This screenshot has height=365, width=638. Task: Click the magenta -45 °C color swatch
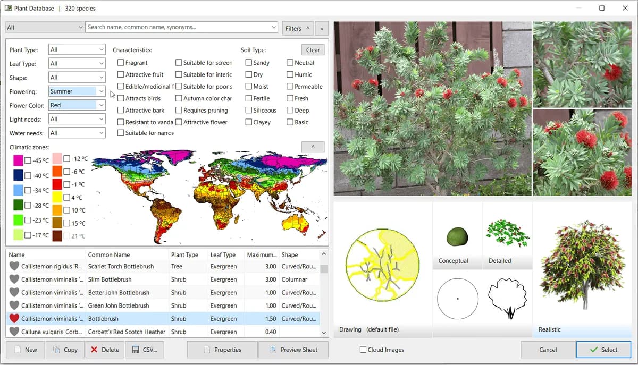[18, 160]
